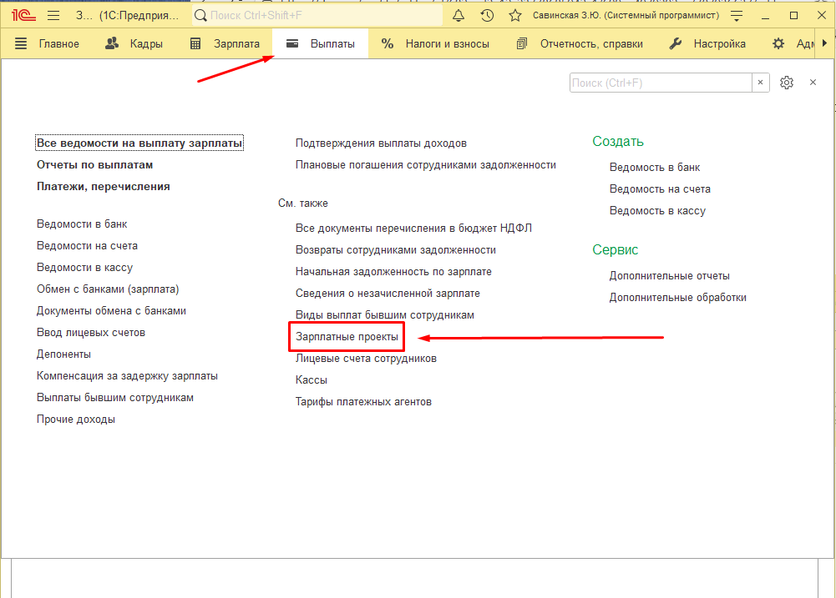This screenshot has height=598, width=836.
Task: Click the 1C logo icon
Action: pyautogui.click(x=23, y=16)
